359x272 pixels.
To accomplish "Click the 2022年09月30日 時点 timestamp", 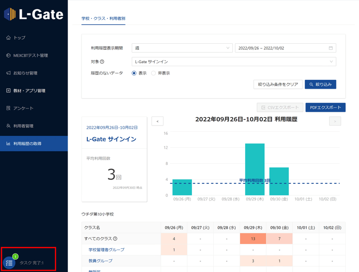I will tap(128, 188).
